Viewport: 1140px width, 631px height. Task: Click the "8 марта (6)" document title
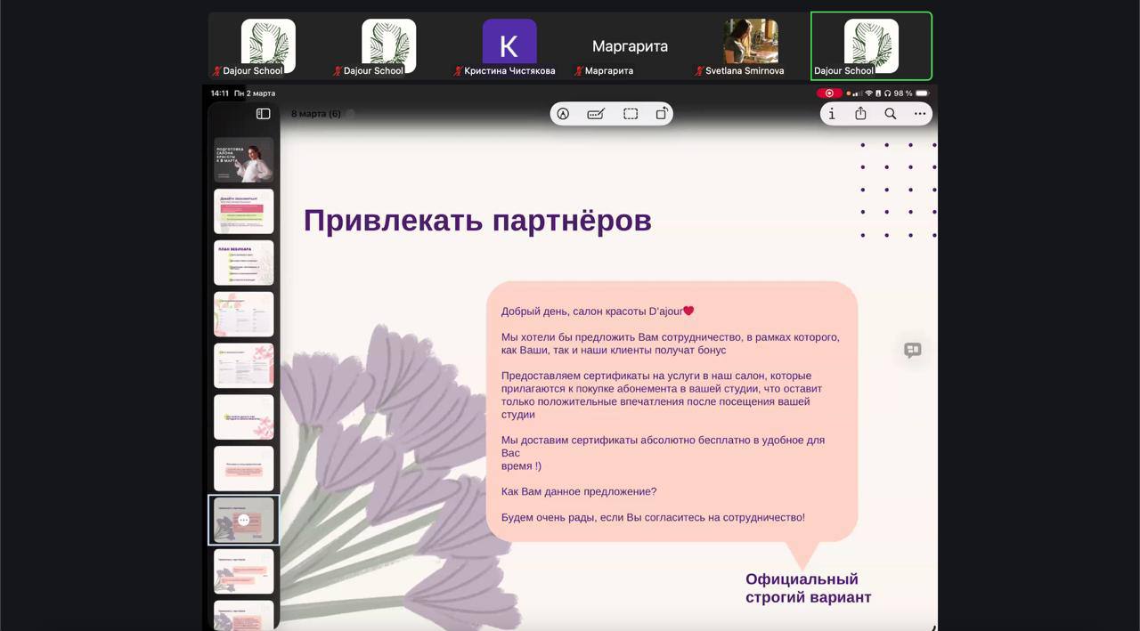(x=316, y=114)
